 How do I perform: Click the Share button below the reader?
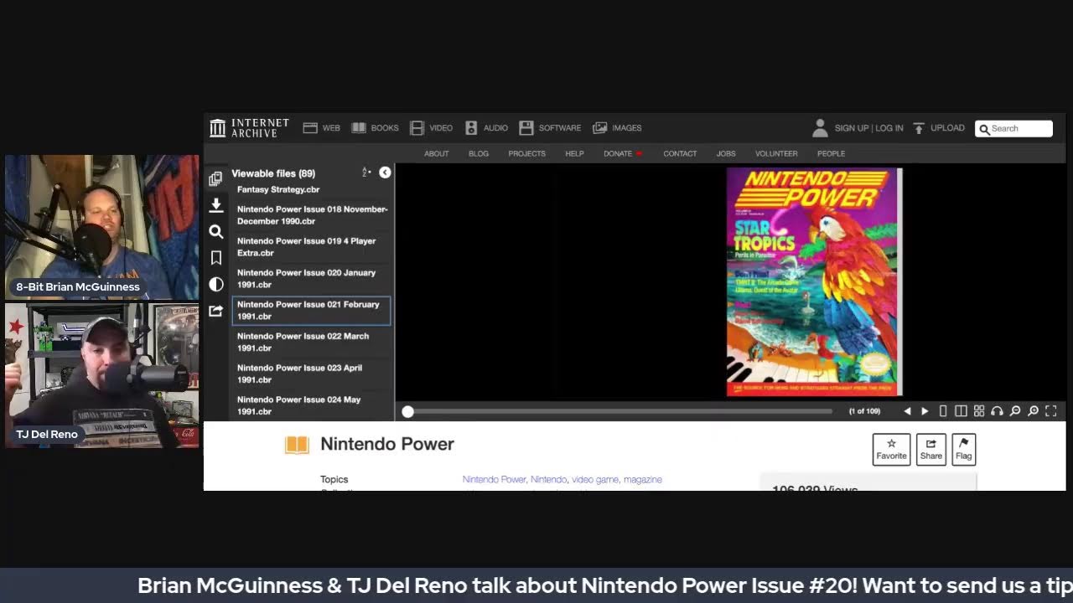point(931,449)
